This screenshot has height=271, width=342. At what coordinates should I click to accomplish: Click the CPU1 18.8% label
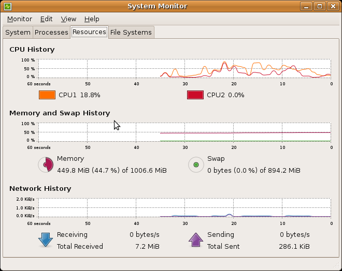pyautogui.click(x=79, y=95)
